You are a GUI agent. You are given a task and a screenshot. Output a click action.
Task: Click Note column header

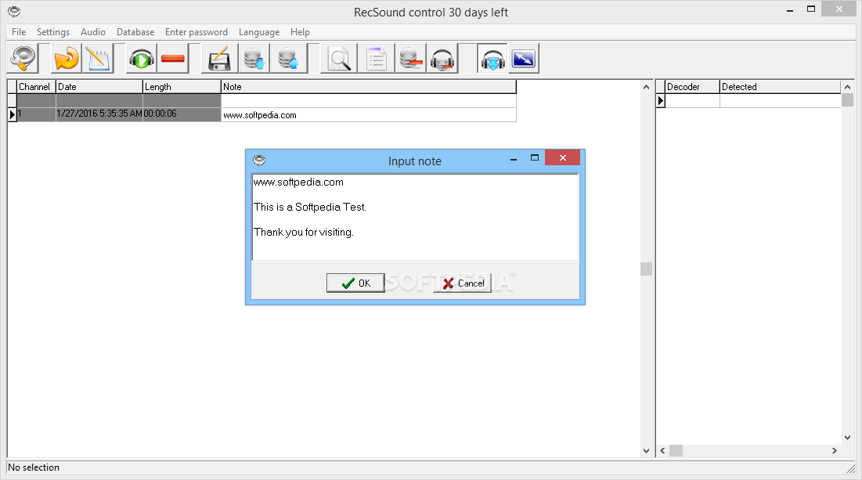coord(368,87)
